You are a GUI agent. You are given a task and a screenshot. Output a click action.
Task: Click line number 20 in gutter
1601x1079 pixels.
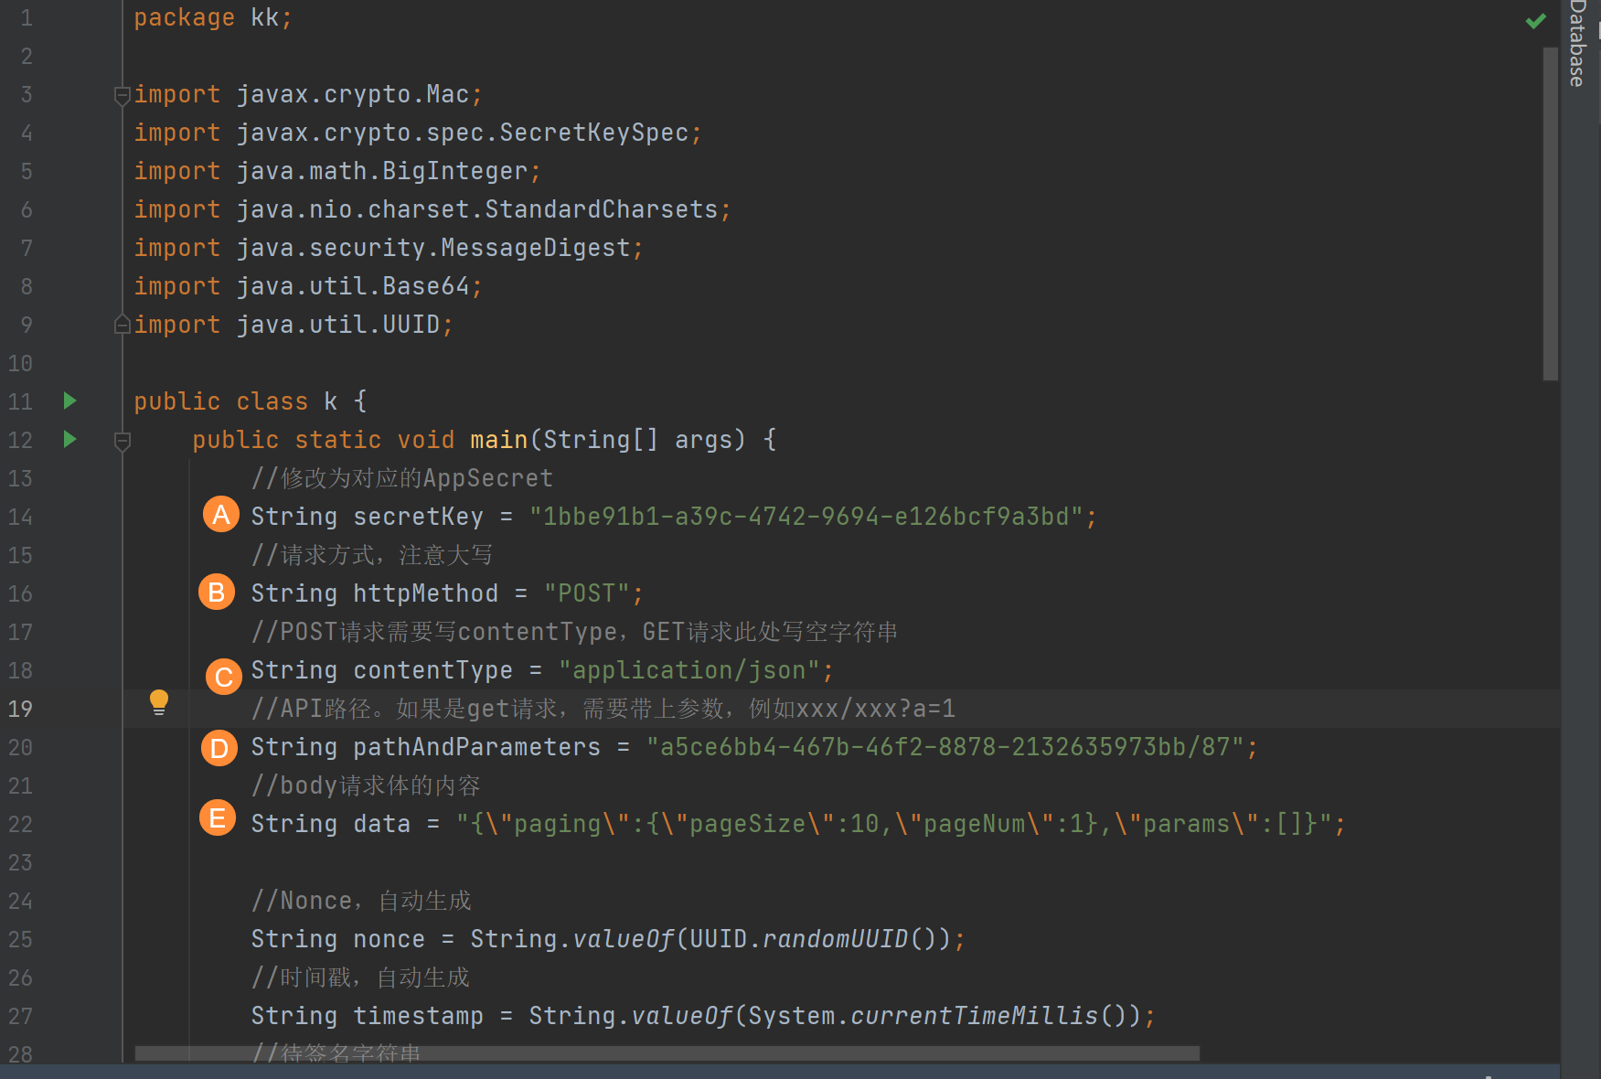(x=20, y=747)
